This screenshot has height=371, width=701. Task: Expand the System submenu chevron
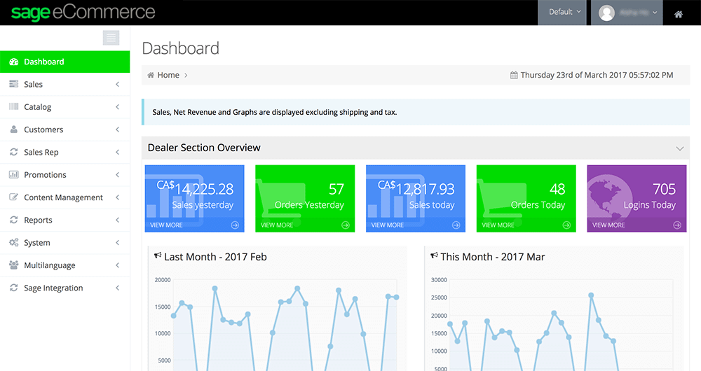118,242
